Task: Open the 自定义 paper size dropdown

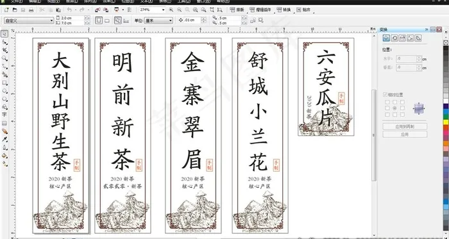Action: click(51, 21)
